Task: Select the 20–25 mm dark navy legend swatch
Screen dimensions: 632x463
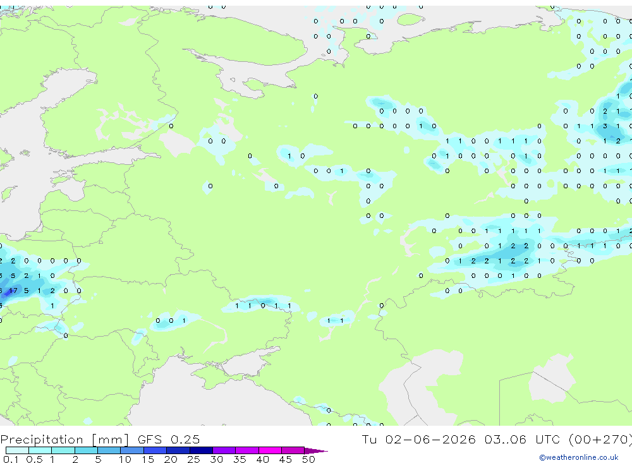Action: [178, 450]
